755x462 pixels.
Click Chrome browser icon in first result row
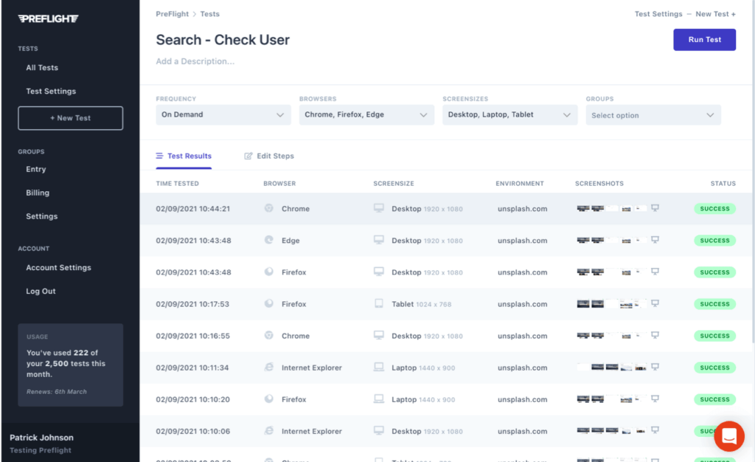point(269,209)
